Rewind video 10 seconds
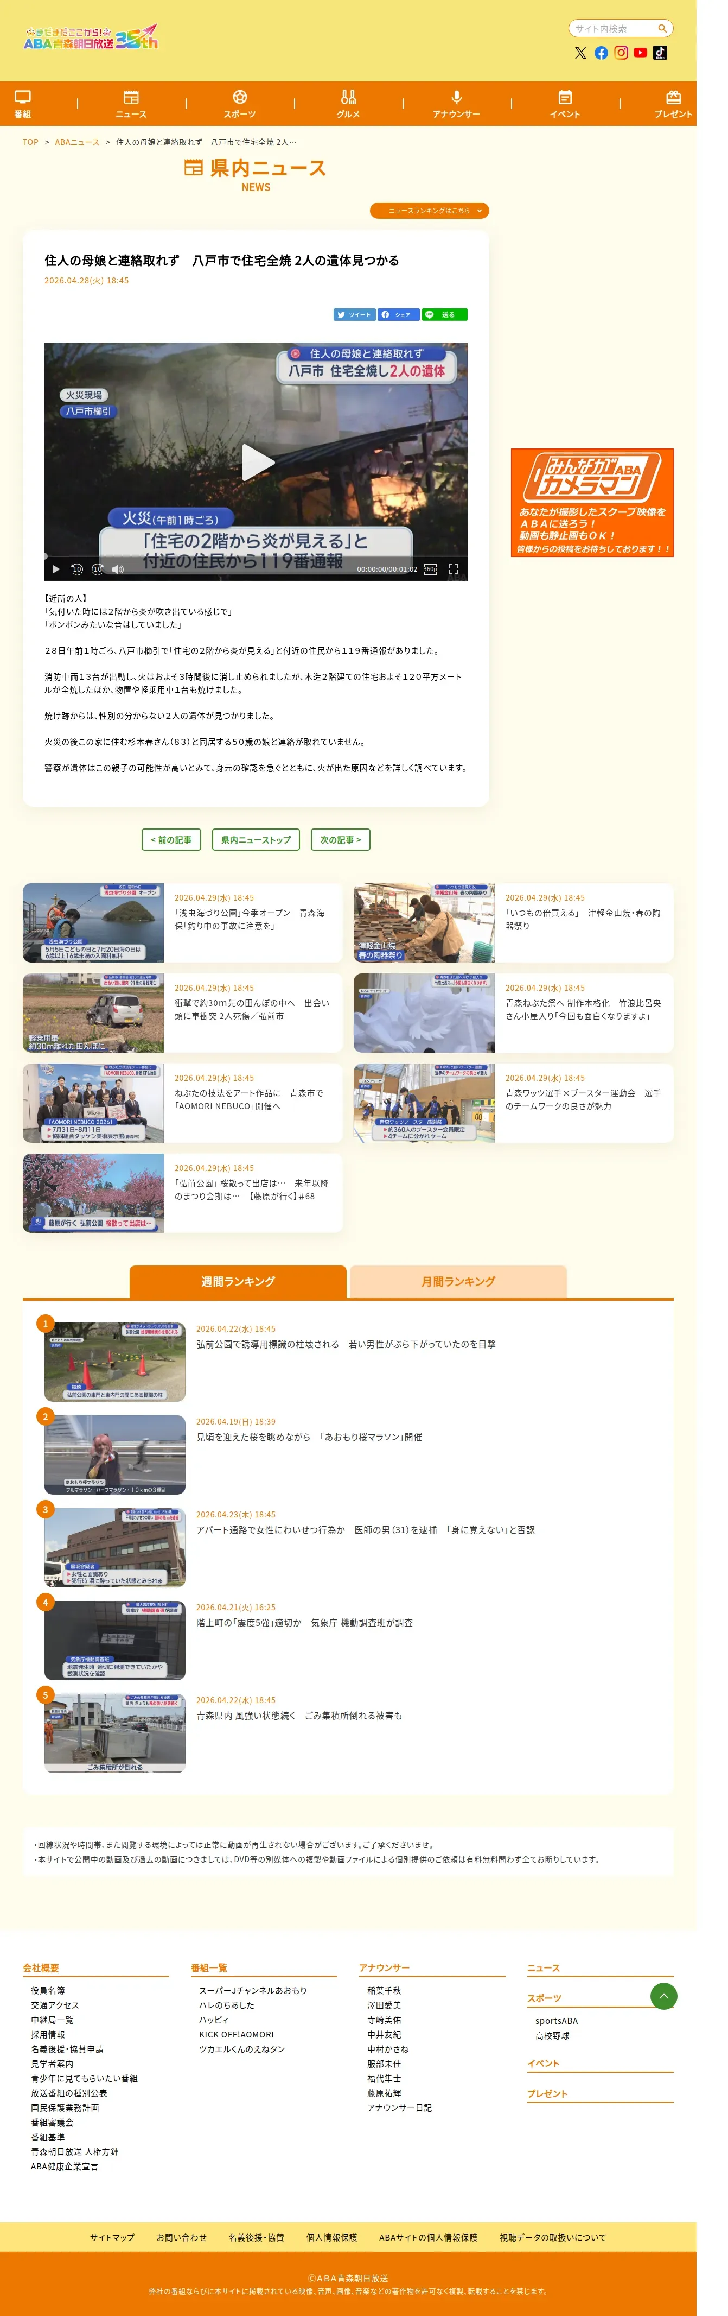728x2316 pixels. tap(77, 569)
